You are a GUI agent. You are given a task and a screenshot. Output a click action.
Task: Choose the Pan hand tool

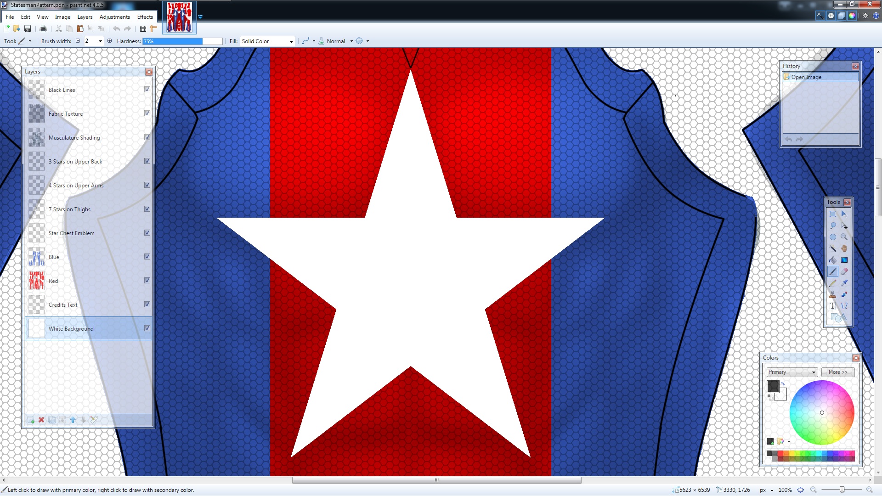pos(844,248)
